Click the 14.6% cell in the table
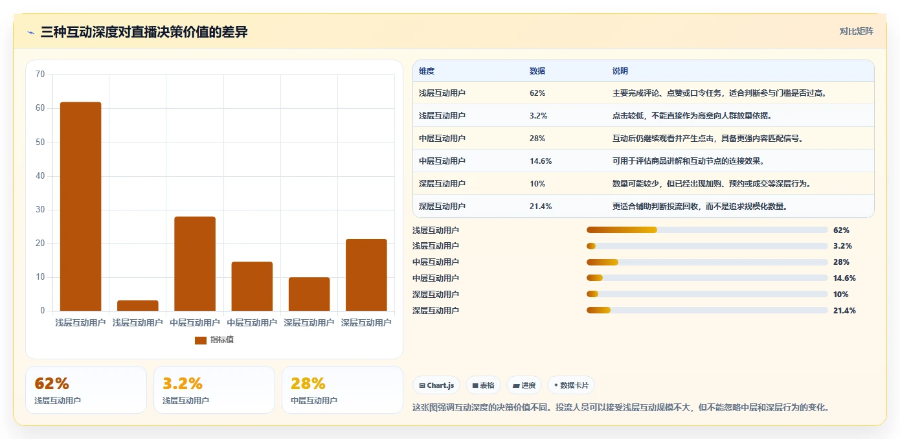This screenshot has width=900, height=439. point(541,161)
